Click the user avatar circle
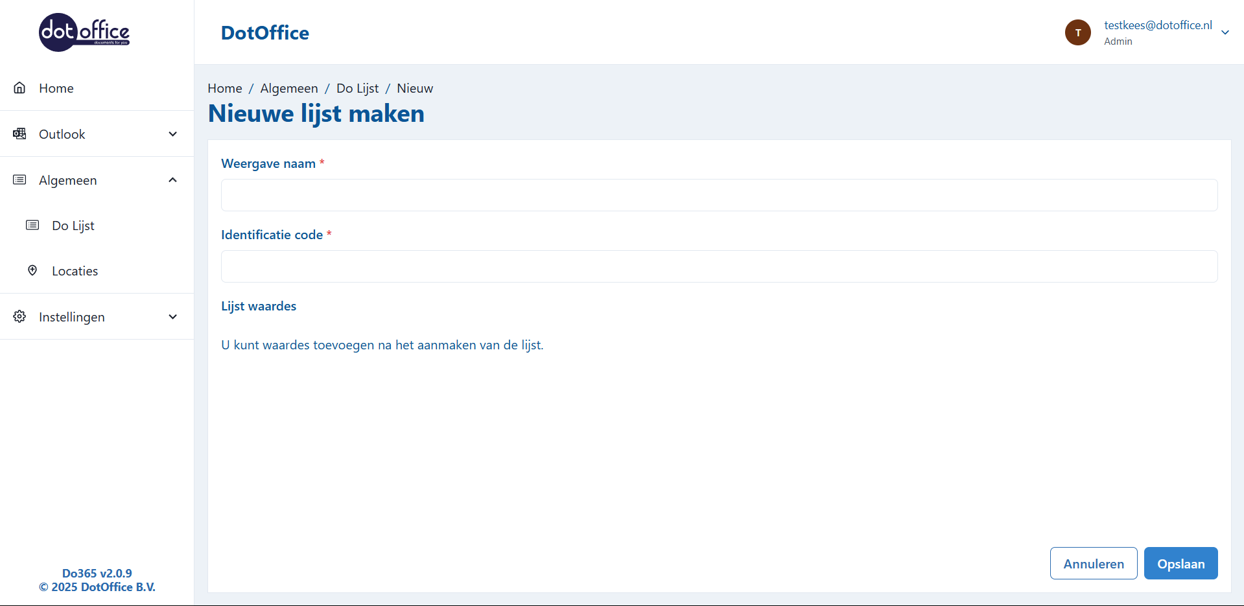This screenshot has height=606, width=1244. coord(1077,32)
